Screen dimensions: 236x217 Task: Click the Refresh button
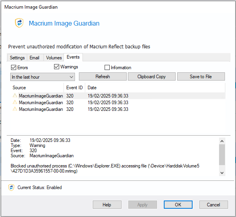103,77
